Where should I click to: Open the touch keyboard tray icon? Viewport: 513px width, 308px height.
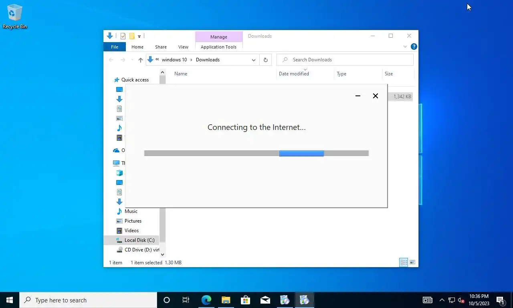(428, 300)
